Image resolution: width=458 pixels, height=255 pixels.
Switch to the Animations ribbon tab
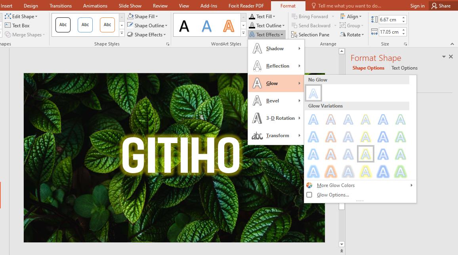click(x=95, y=6)
